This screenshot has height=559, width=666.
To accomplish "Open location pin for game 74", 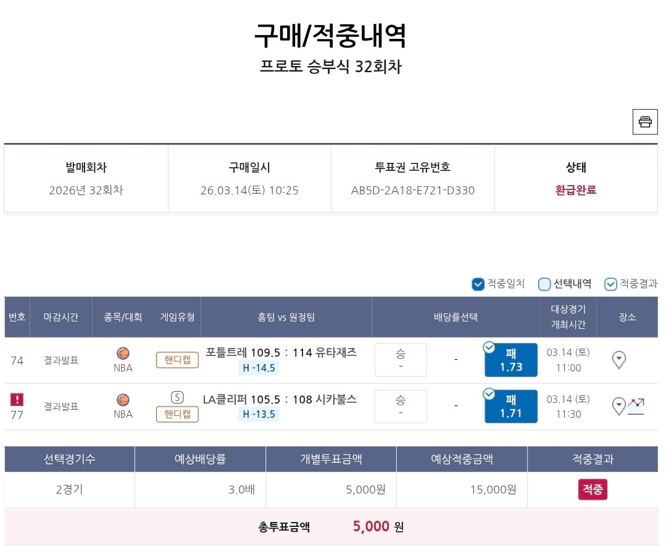I will click(x=618, y=360).
